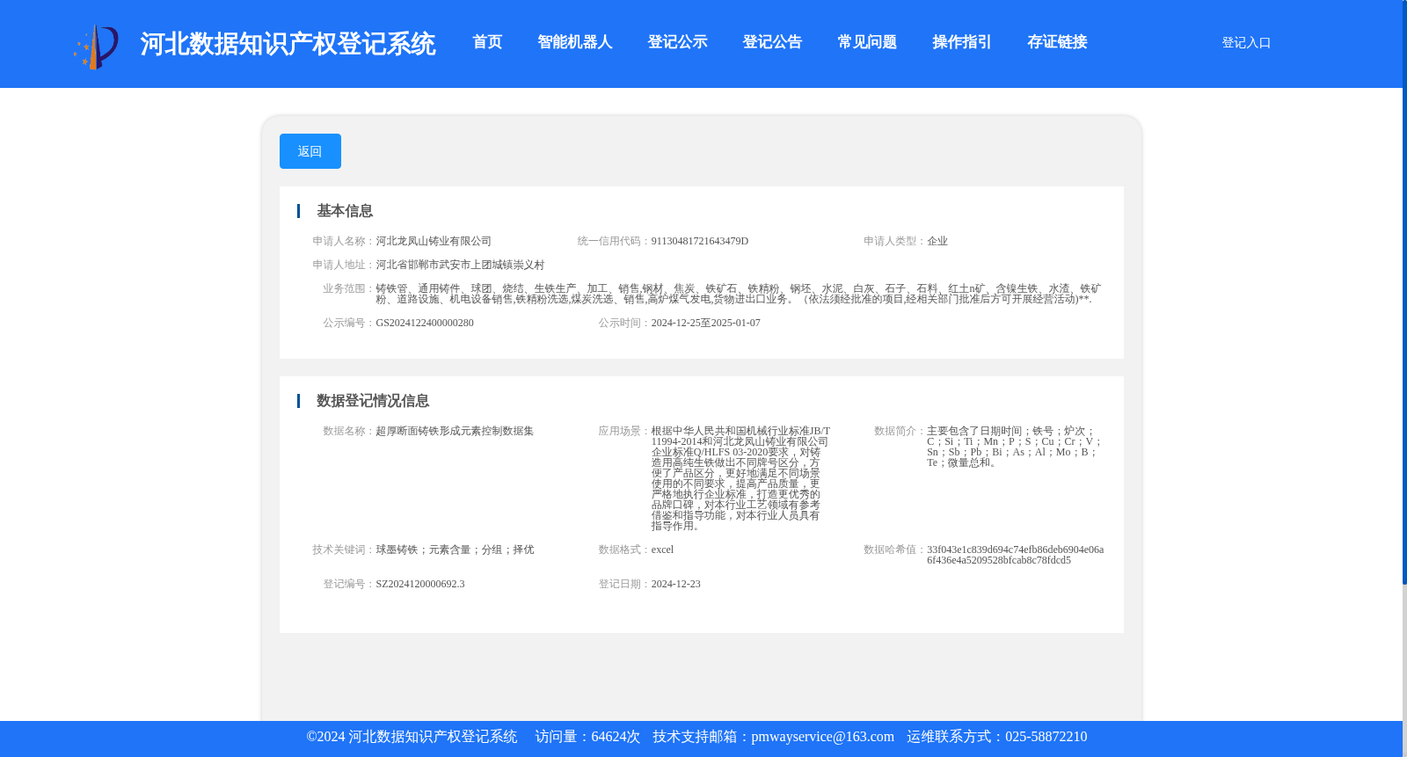Open 操作指引 menu item
This screenshot has width=1407, height=757.
pyautogui.click(x=962, y=42)
